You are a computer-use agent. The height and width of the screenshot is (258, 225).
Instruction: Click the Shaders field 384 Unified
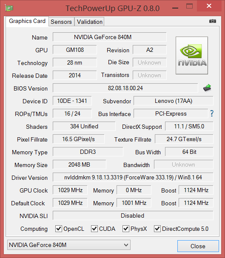coord(84,126)
